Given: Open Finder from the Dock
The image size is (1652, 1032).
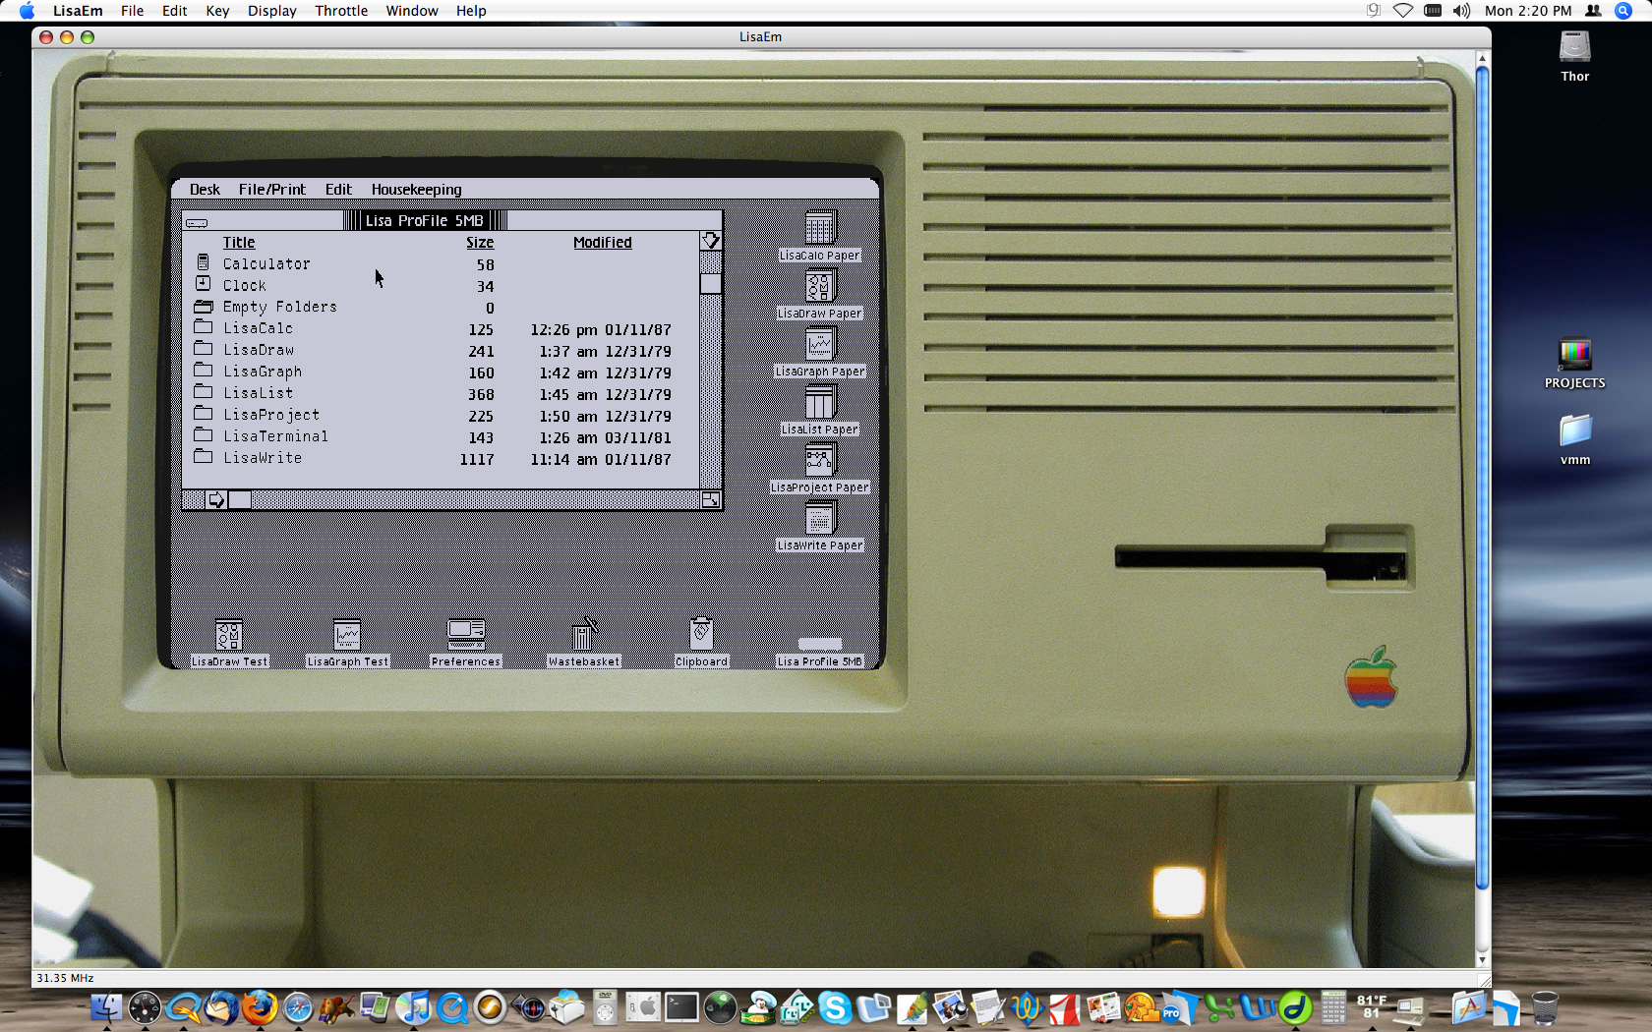Looking at the screenshot, I should [x=106, y=1007].
